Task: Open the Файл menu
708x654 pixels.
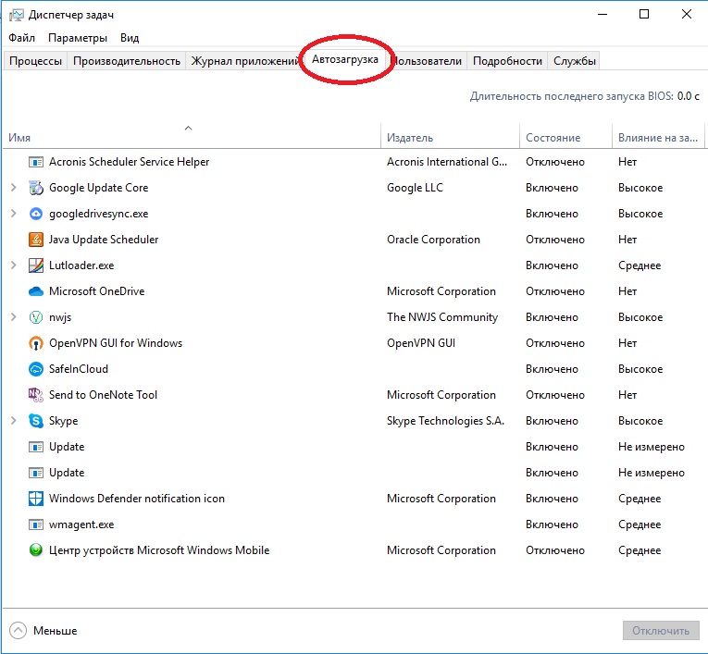Action: (21, 38)
